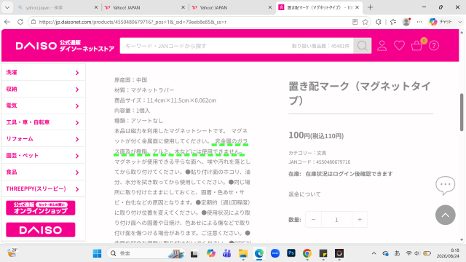This screenshot has height=262, width=466.
Task: Switch to the third Yahoo! JAPAN tab
Action: (x=232, y=7)
